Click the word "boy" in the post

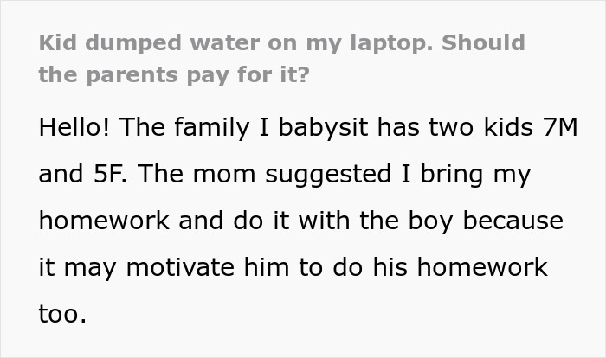pos(430,221)
